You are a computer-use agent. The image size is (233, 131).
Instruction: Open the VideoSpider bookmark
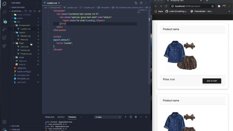201,11
